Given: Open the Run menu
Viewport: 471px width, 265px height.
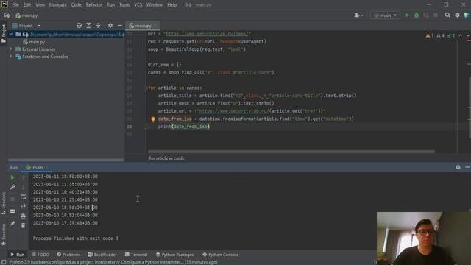Looking at the screenshot, I should pos(111,5).
